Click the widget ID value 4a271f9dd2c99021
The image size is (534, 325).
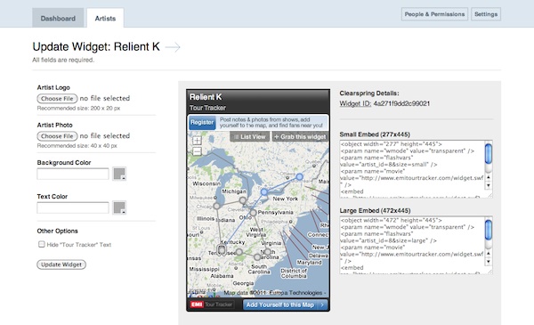[401, 103]
